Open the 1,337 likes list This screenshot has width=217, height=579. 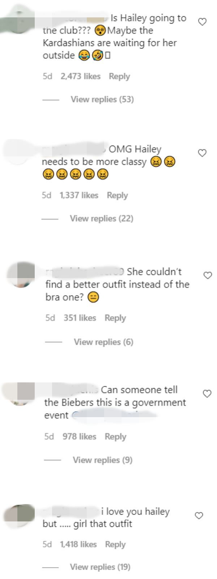[x=79, y=196]
